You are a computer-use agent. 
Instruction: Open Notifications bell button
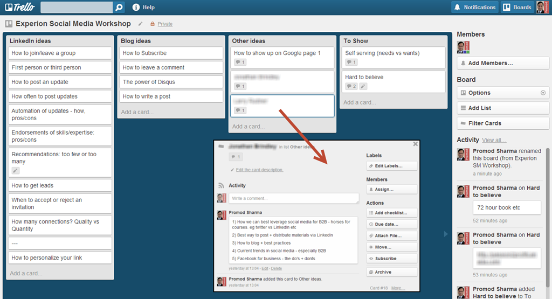coord(475,8)
